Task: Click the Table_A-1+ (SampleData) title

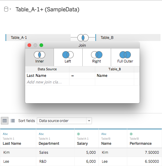Action: [x=47, y=10]
